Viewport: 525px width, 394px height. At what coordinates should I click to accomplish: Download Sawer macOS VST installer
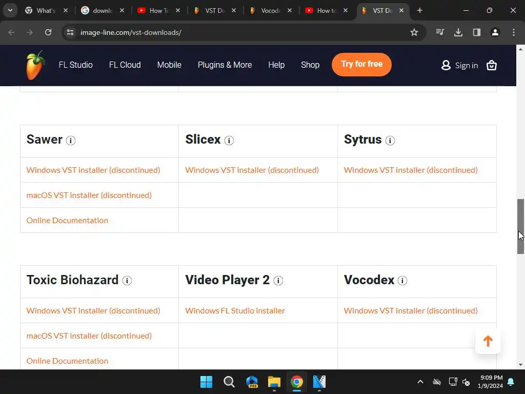coord(89,195)
